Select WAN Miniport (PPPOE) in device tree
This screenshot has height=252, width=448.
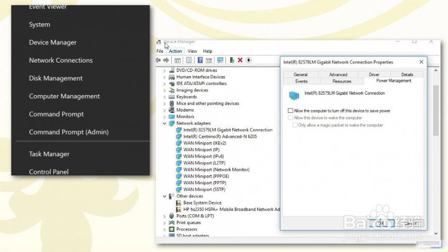206,176
